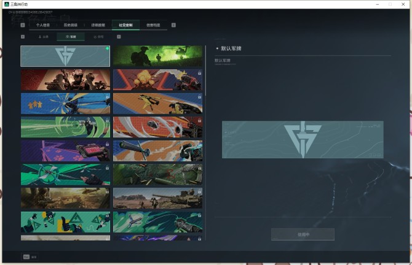412x265 pixels.
Task: Select the purple tag with pink paw prints
Action: (x=65, y=151)
